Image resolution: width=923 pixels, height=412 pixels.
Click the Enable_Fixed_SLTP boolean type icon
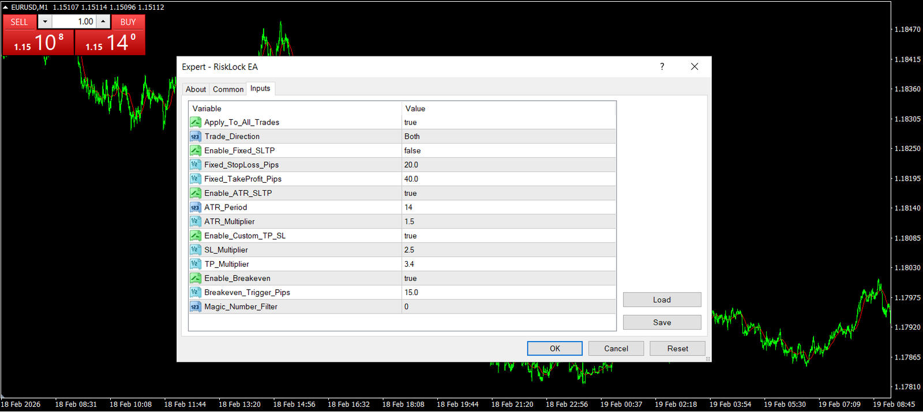click(x=196, y=150)
